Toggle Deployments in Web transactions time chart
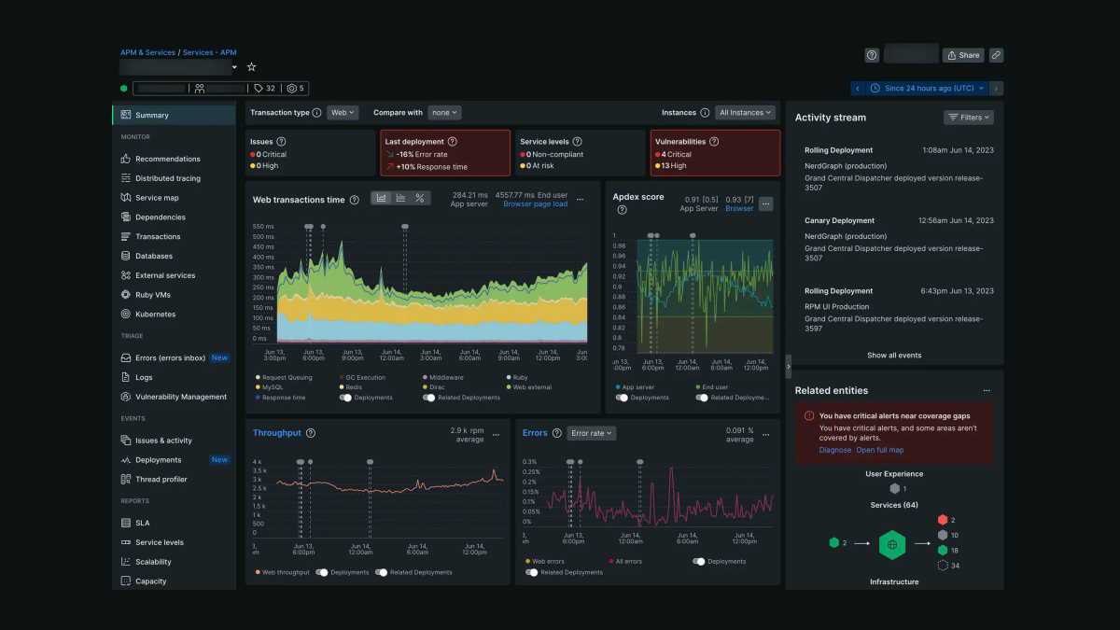Screen dimensions: 1120x630 [345, 398]
